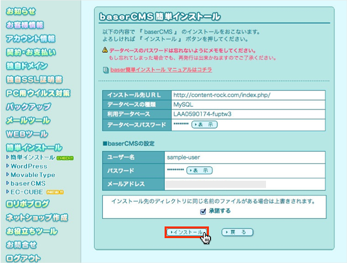Click the username value sample-user

click(x=183, y=157)
